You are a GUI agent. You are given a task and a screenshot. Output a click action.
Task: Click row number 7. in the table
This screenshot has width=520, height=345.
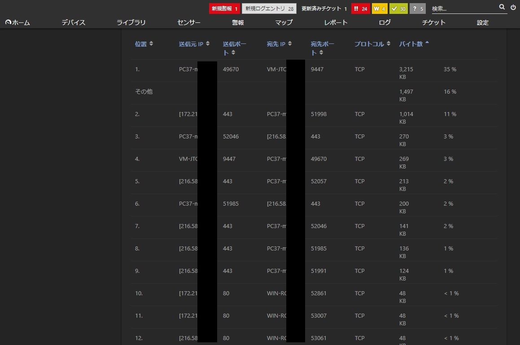click(137, 226)
